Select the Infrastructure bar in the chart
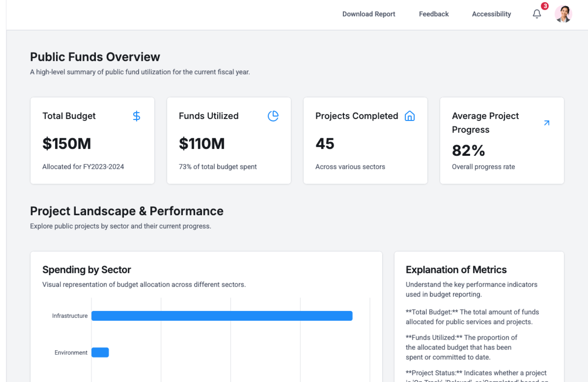 [222, 316]
